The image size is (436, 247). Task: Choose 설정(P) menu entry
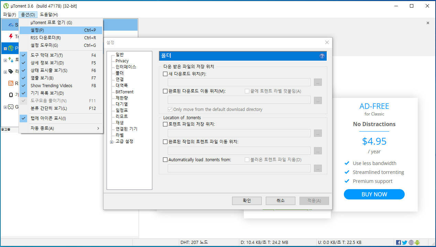click(x=61, y=30)
